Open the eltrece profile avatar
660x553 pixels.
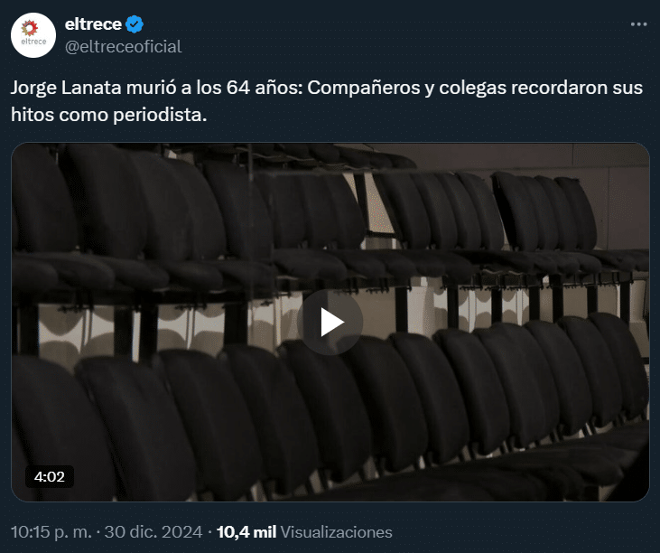pos(33,35)
